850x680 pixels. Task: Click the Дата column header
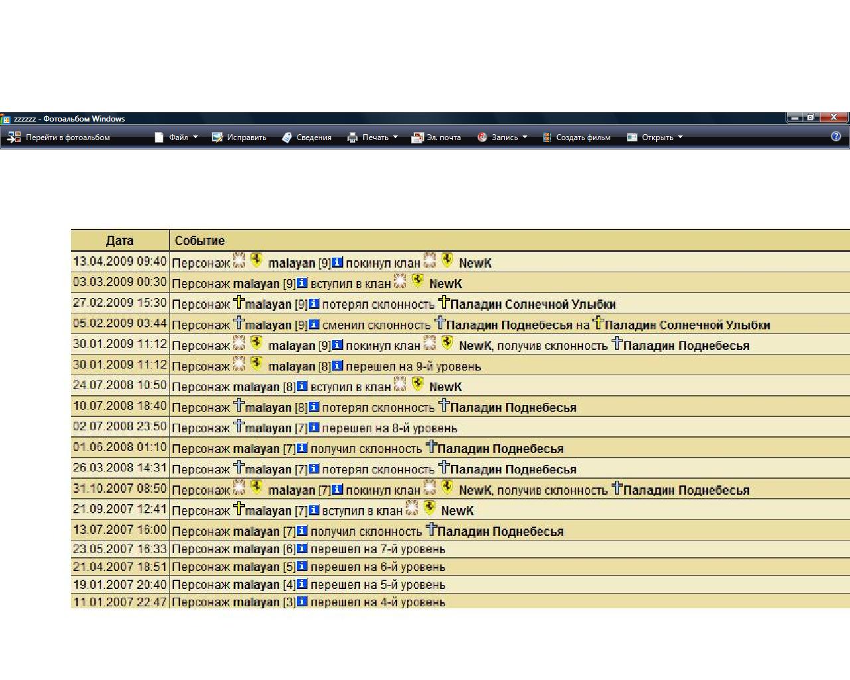(120, 240)
